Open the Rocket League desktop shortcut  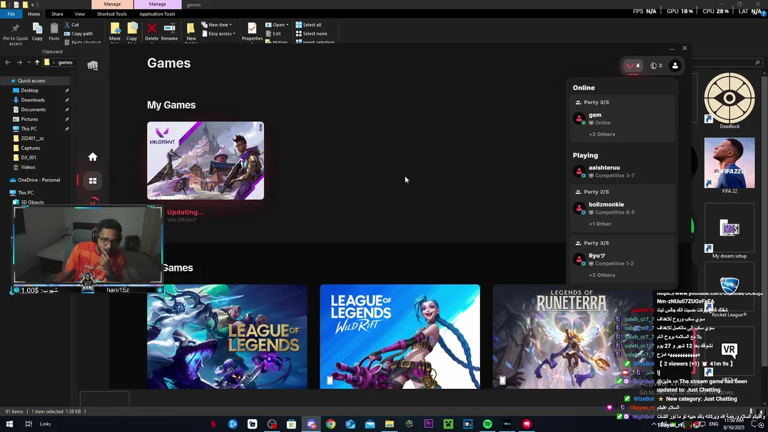point(730,290)
